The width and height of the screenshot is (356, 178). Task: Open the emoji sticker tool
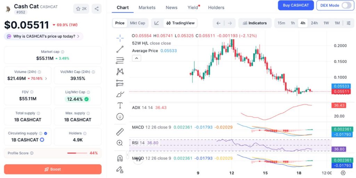pos(120,117)
